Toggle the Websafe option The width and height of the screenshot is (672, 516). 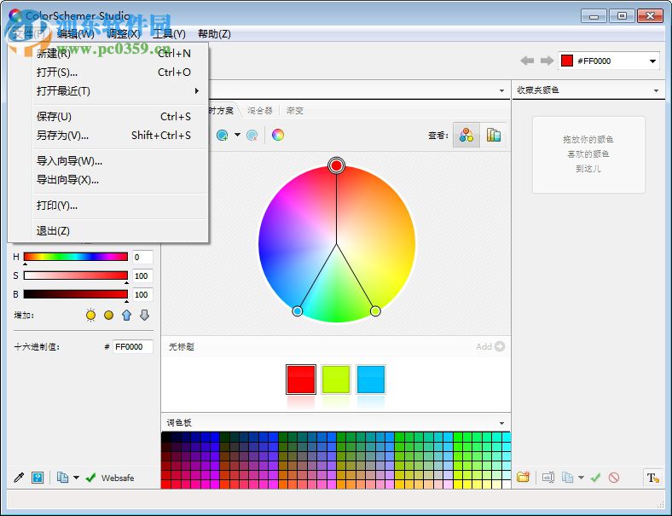[x=110, y=478]
